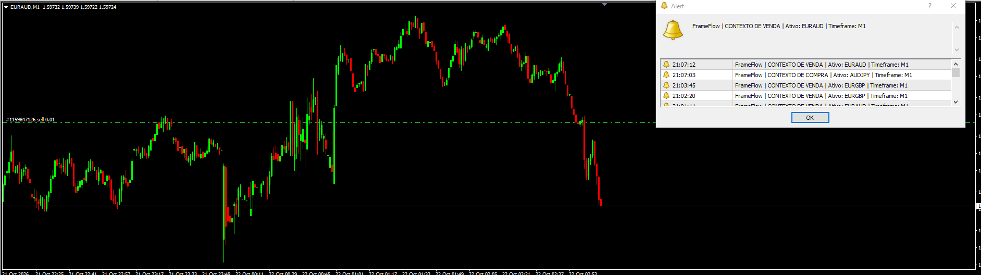
Task: Click the large golden bell alert icon
Action: tap(673, 30)
